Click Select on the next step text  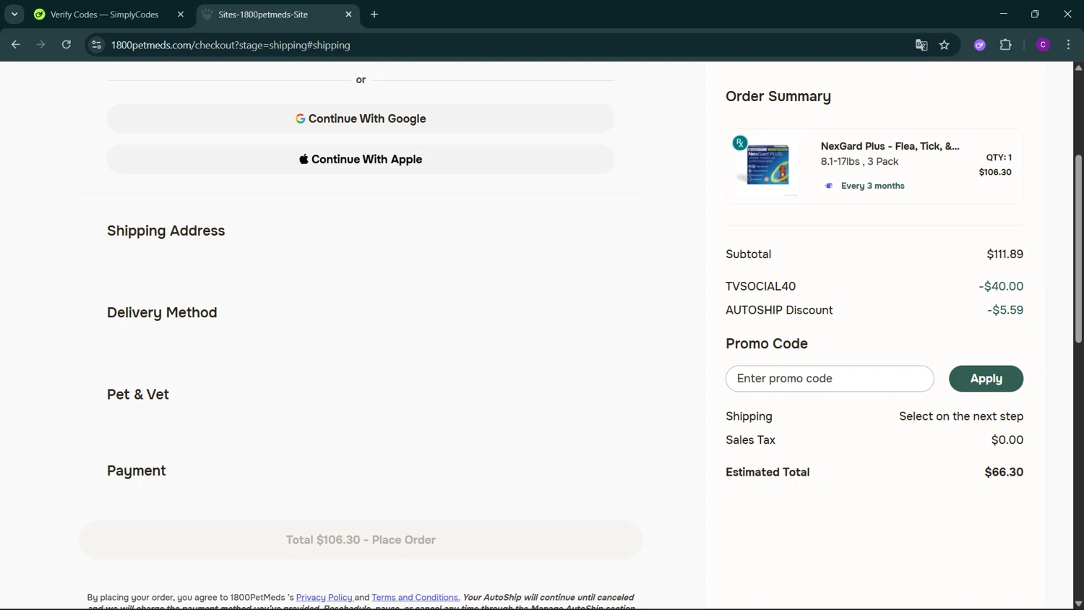point(961,416)
